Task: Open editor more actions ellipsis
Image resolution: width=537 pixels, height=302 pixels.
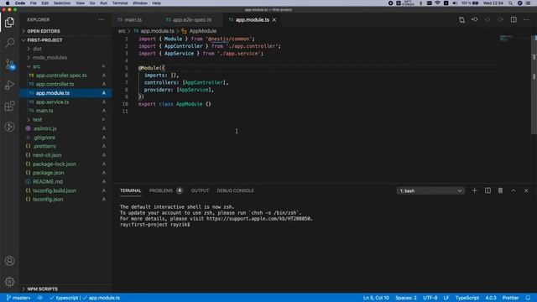Action: click(x=526, y=20)
